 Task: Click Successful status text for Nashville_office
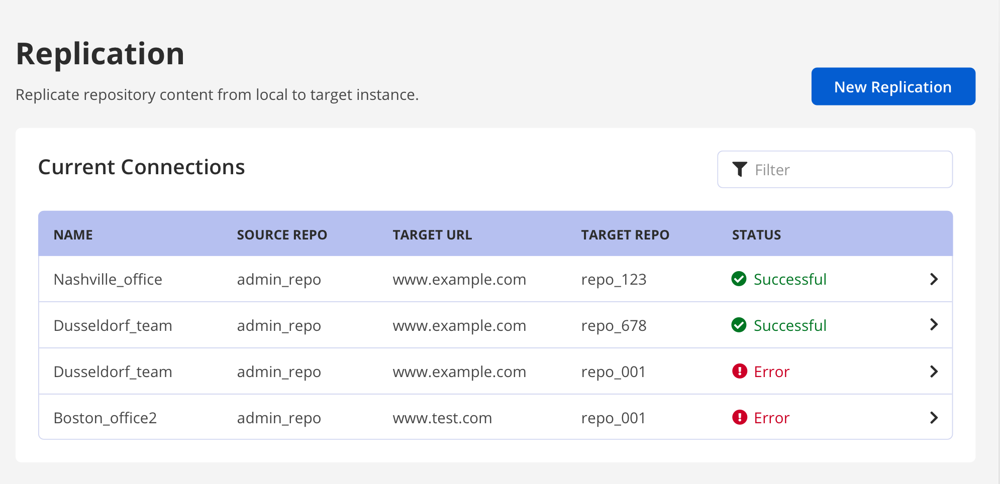coord(790,279)
